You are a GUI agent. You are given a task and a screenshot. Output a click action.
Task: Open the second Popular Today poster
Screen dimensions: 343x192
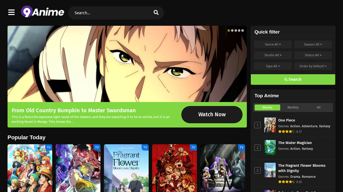click(x=78, y=168)
